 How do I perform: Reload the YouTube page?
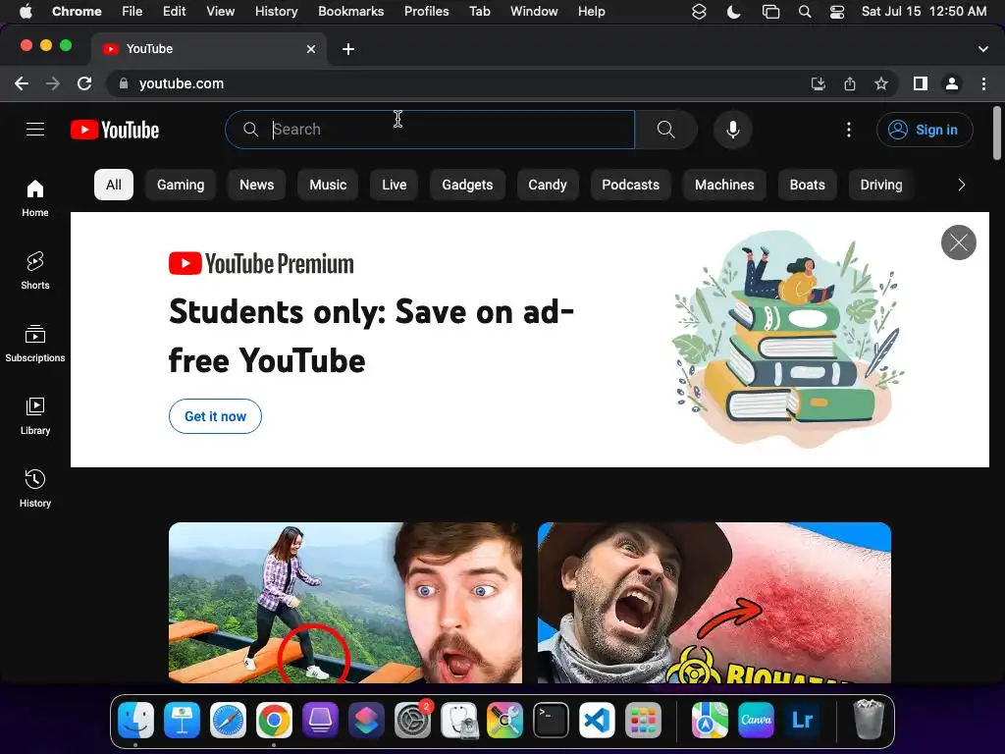coord(84,83)
